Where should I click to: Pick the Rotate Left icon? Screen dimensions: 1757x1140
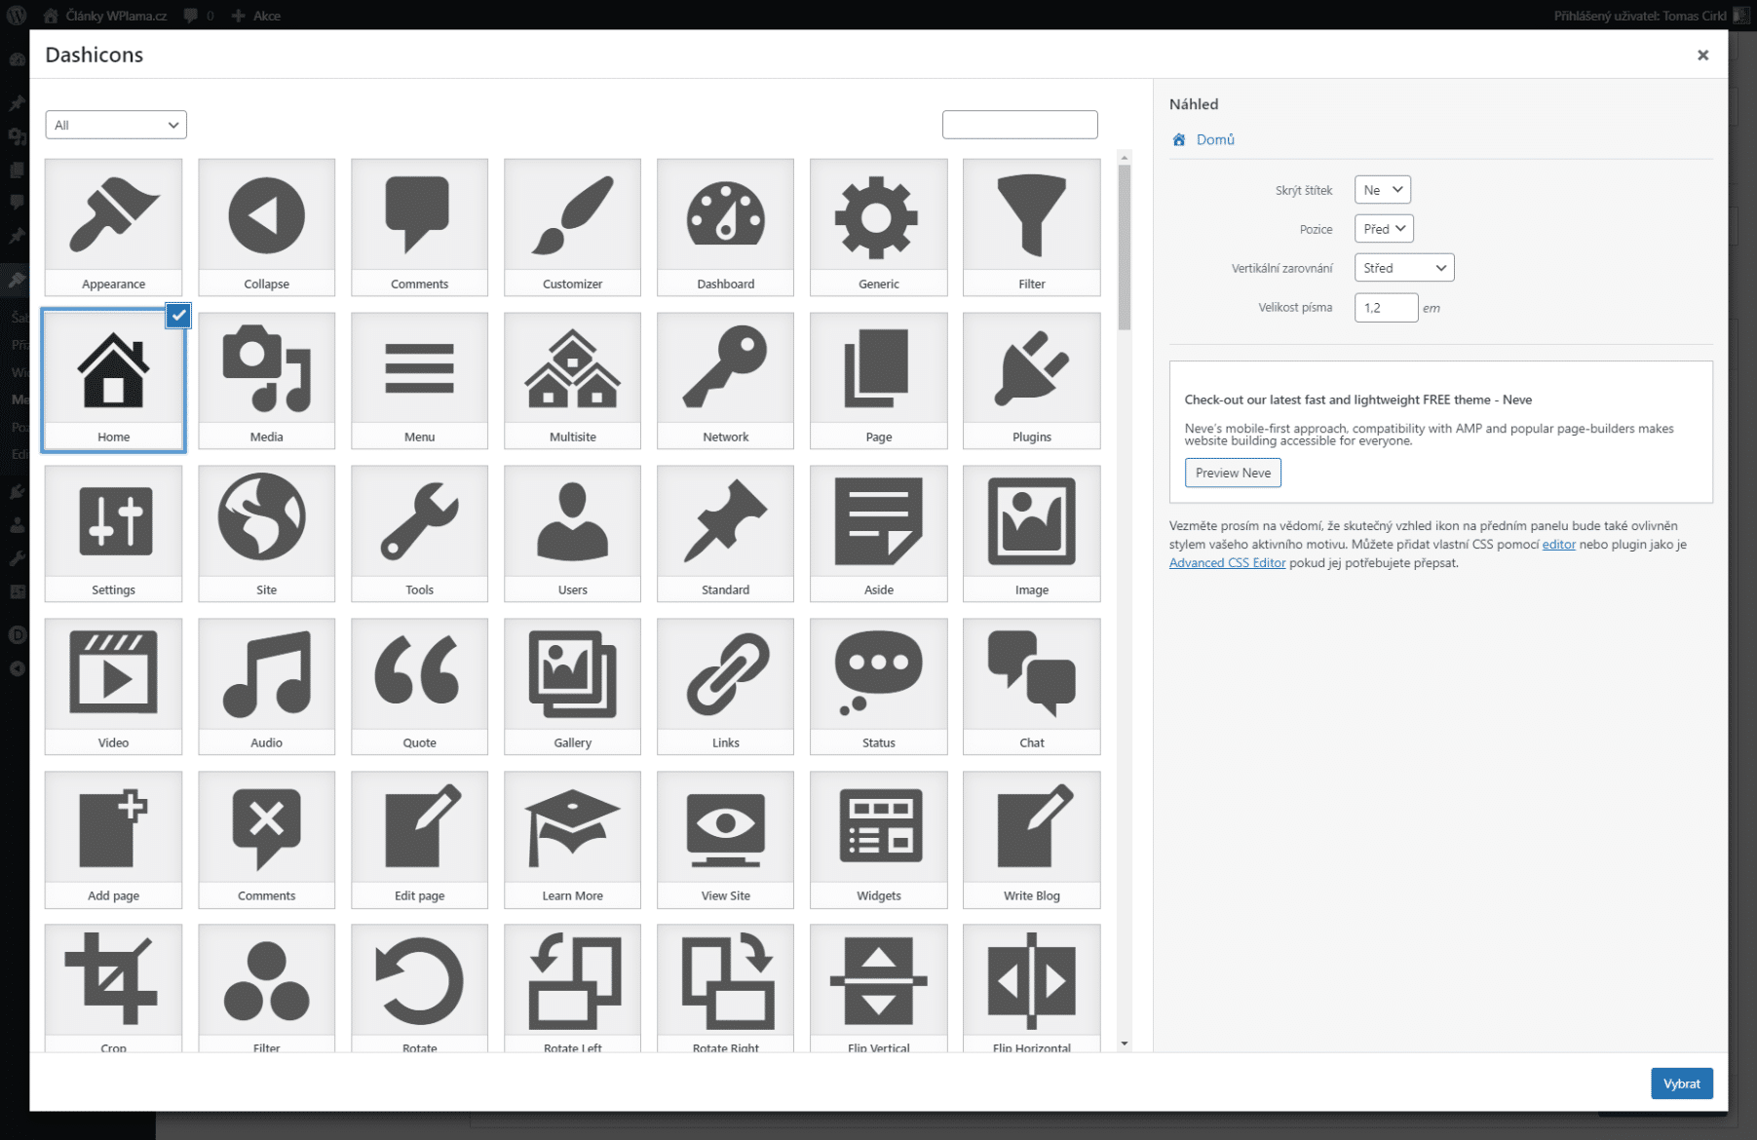coord(572,988)
